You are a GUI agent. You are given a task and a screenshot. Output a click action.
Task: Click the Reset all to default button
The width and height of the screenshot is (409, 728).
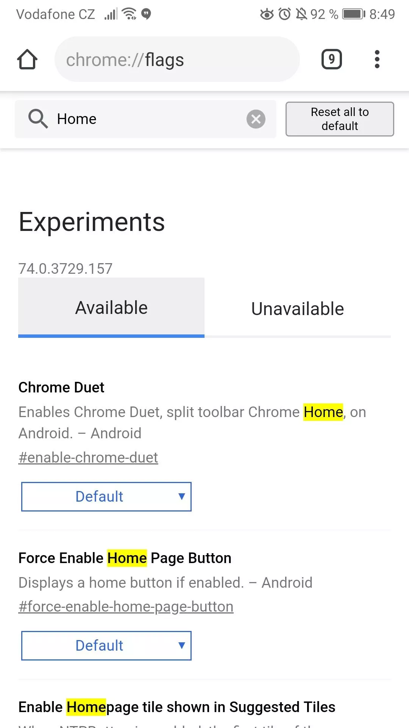(340, 119)
